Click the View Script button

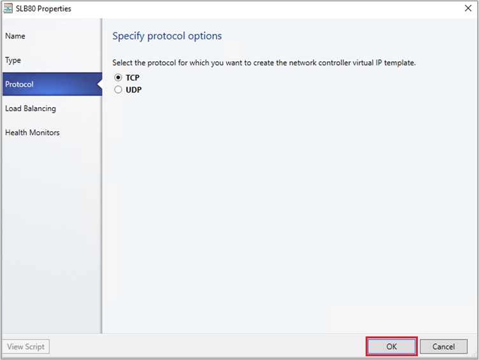(x=26, y=347)
